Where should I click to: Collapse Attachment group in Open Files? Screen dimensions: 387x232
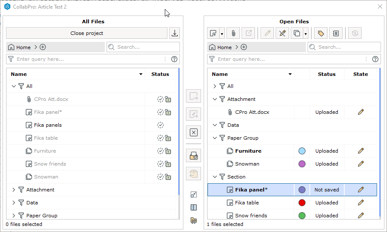click(x=215, y=99)
